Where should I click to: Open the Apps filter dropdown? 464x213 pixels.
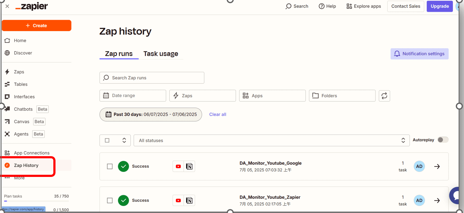click(x=272, y=96)
